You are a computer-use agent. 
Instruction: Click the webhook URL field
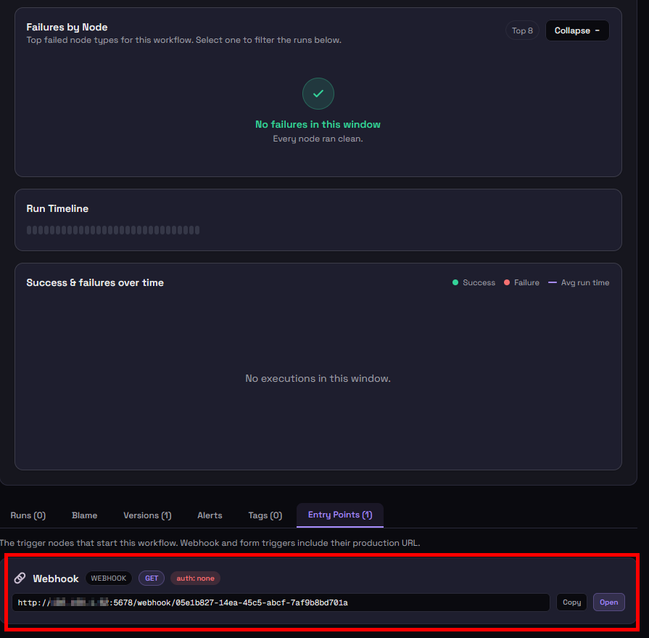pos(281,602)
